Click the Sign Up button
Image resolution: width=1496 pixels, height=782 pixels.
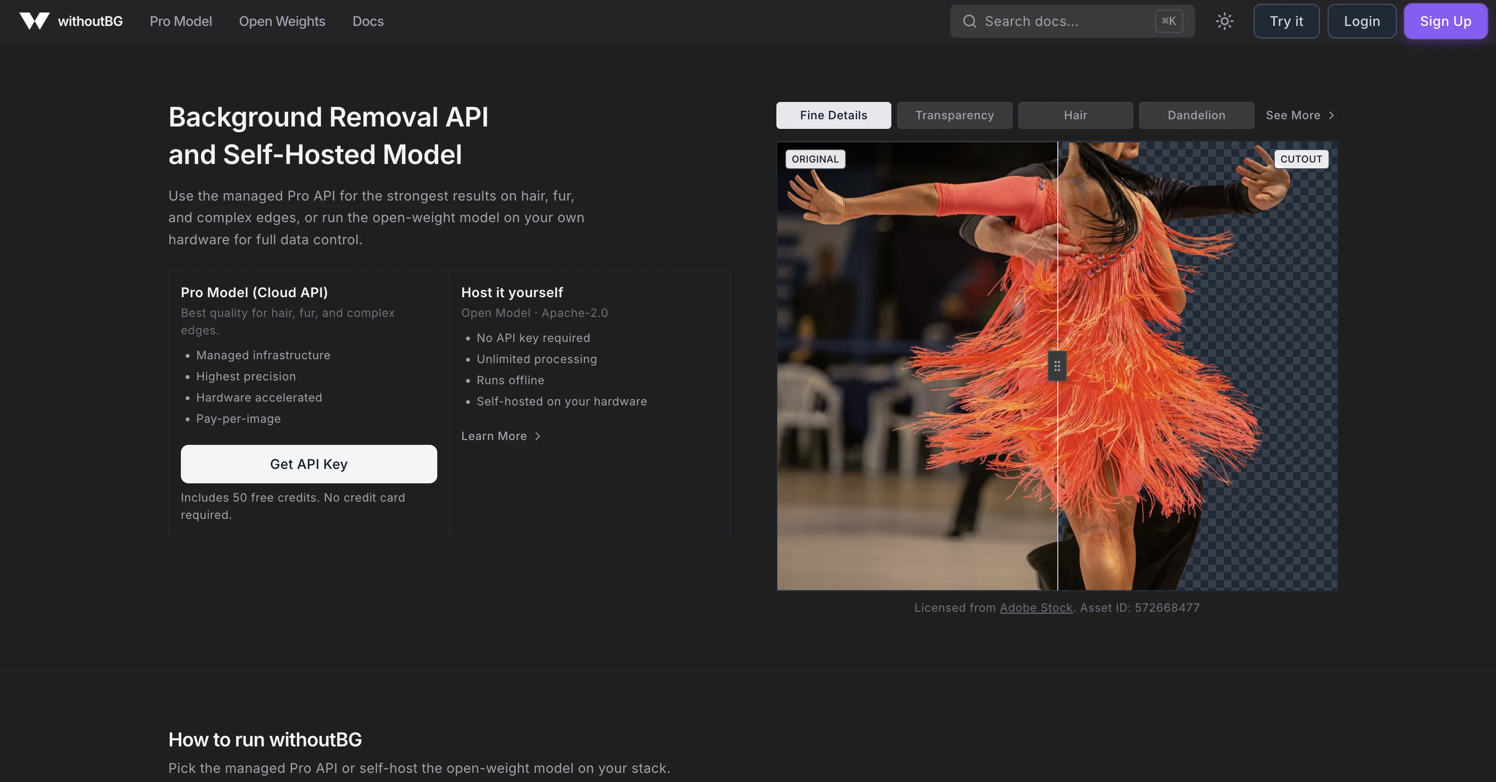(x=1445, y=22)
